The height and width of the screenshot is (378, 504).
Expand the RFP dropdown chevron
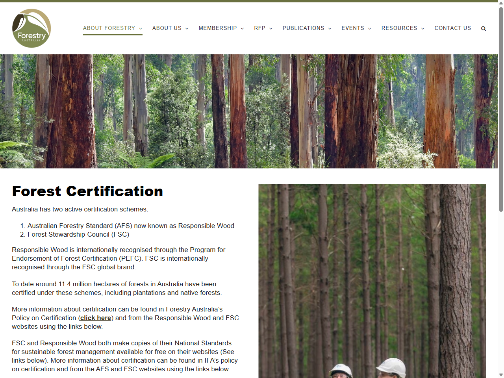coord(271,28)
